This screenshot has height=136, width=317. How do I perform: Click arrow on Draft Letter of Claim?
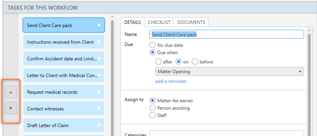click(x=99, y=125)
